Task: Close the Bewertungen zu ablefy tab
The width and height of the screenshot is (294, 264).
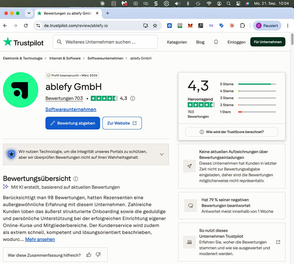Action: point(97,13)
